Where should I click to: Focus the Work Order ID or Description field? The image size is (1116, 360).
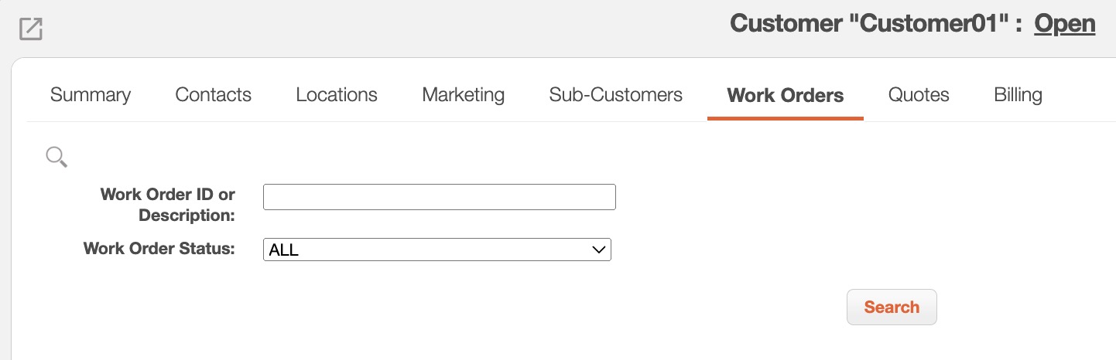tap(439, 197)
